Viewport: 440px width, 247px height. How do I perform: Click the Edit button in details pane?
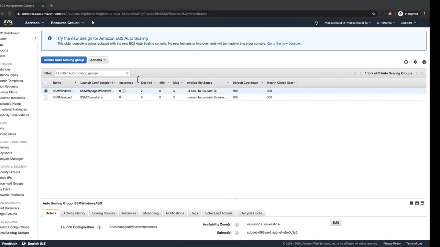[x=336, y=223]
